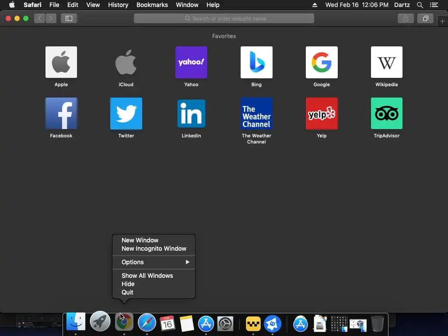Click the Safari compass icon in Dock
The image size is (448, 336).
pyautogui.click(x=147, y=323)
